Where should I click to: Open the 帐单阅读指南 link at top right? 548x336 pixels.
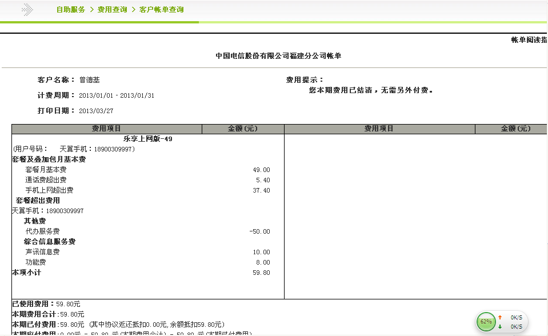tap(526, 41)
